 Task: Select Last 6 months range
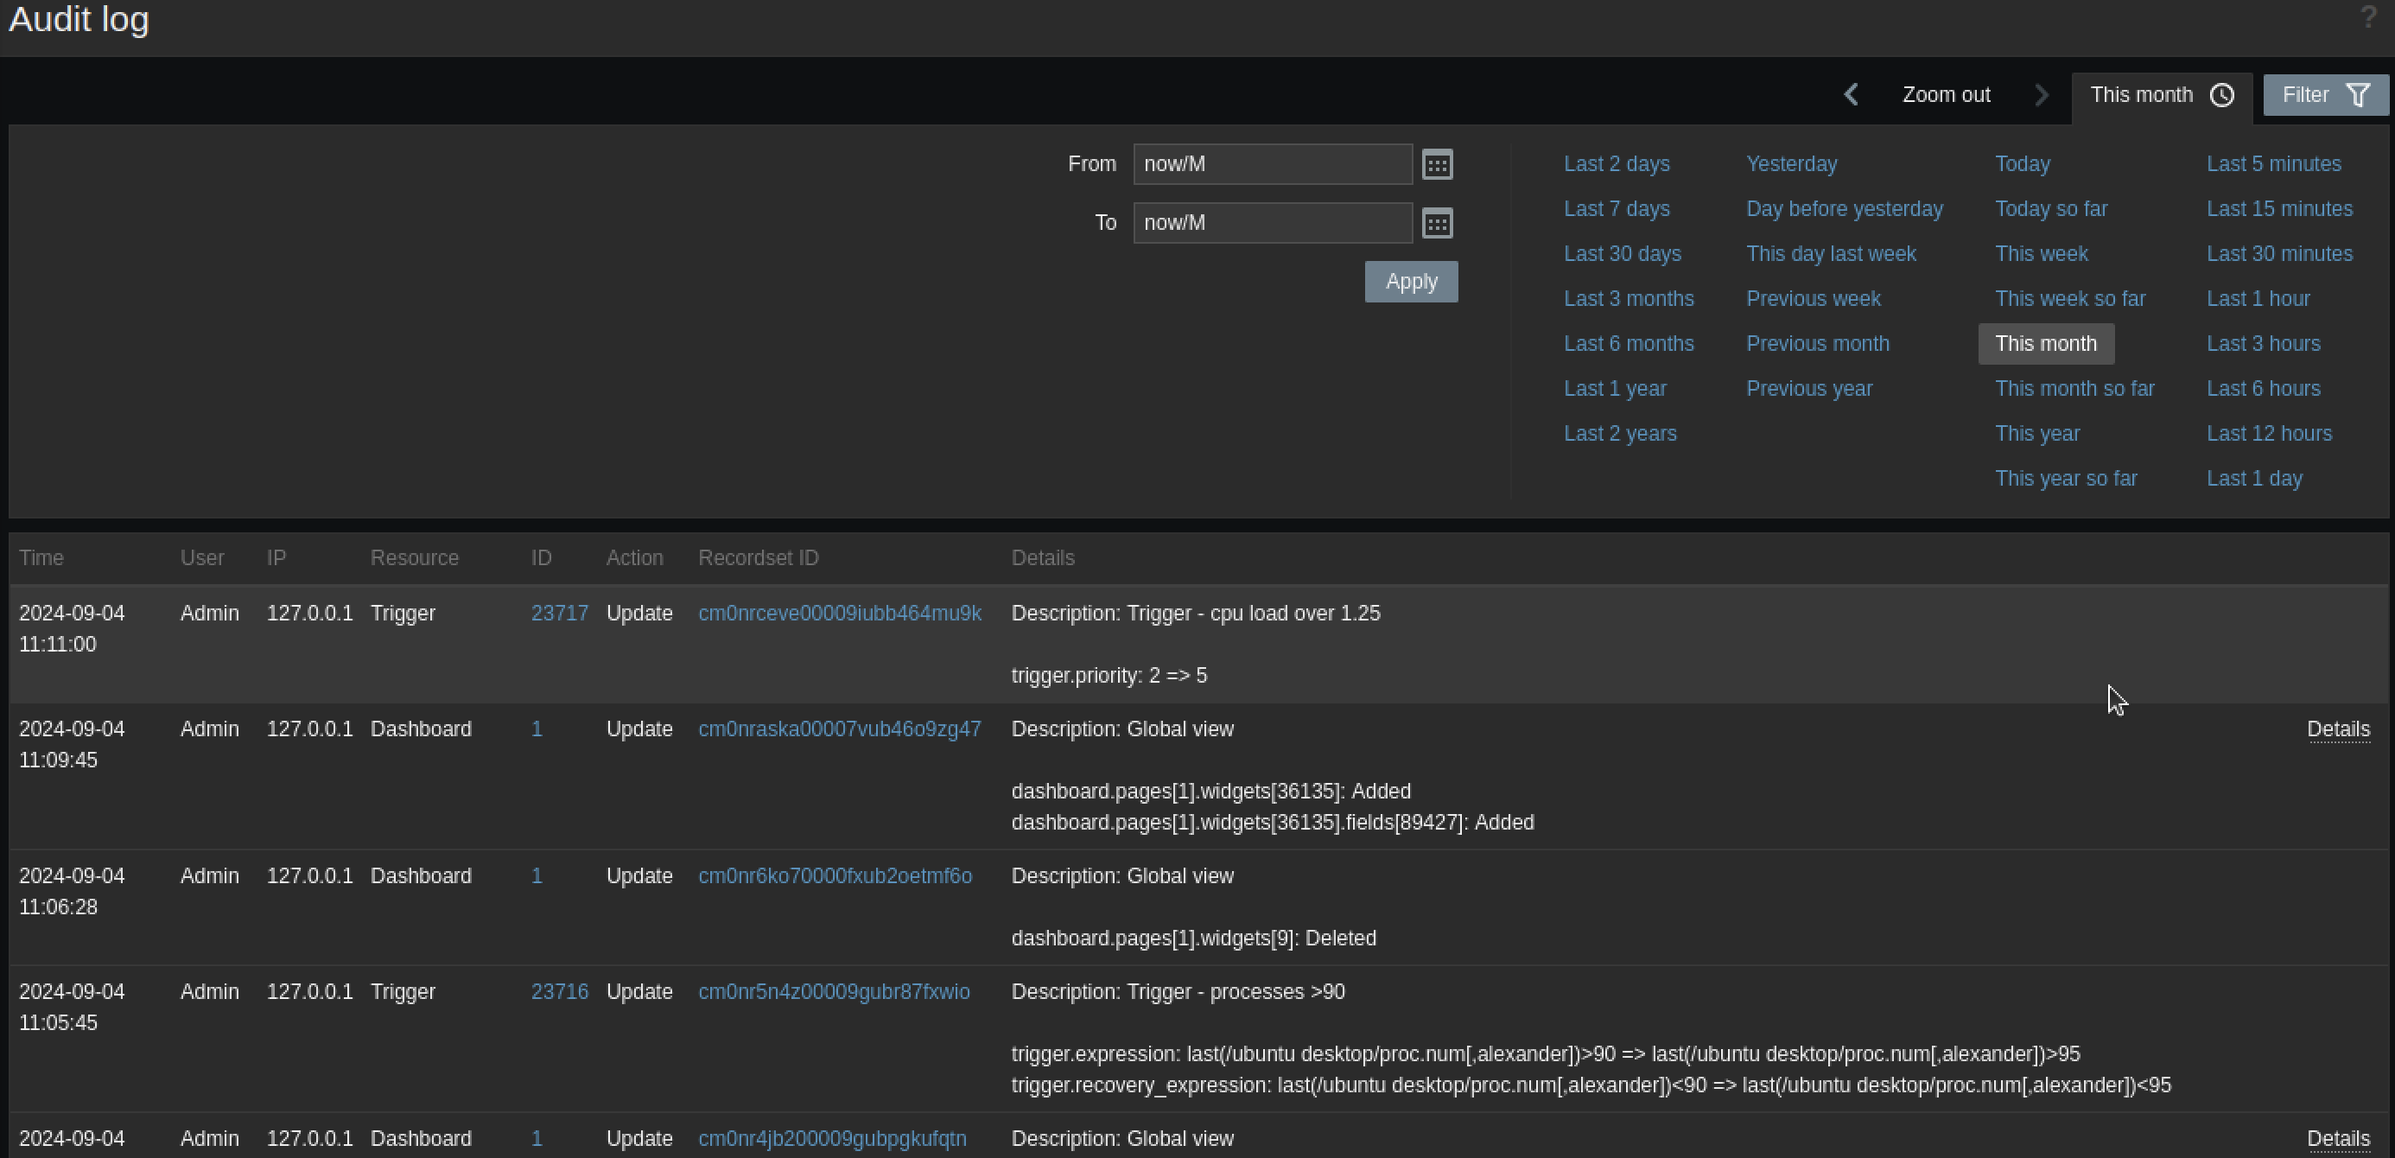tap(1628, 344)
